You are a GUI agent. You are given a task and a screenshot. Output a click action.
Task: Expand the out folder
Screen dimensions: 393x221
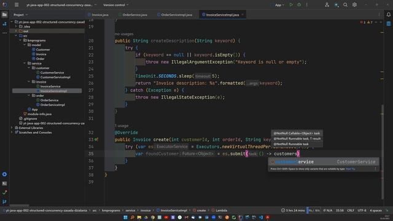pos(16,31)
